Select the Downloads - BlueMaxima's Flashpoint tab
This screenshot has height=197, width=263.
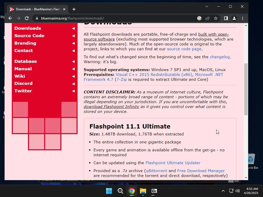pos(37,9)
